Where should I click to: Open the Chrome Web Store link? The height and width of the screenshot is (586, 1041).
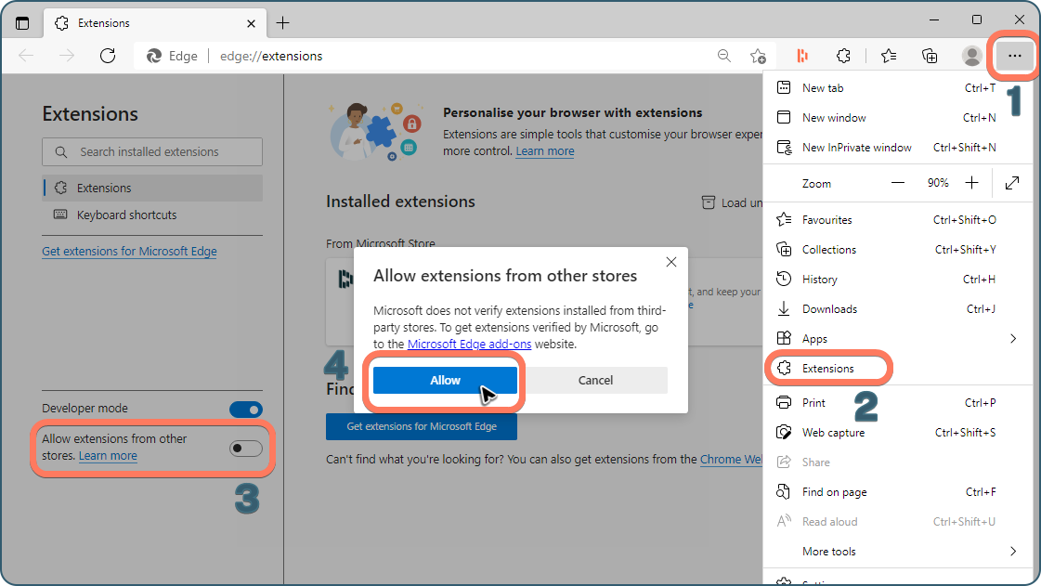tap(731, 460)
